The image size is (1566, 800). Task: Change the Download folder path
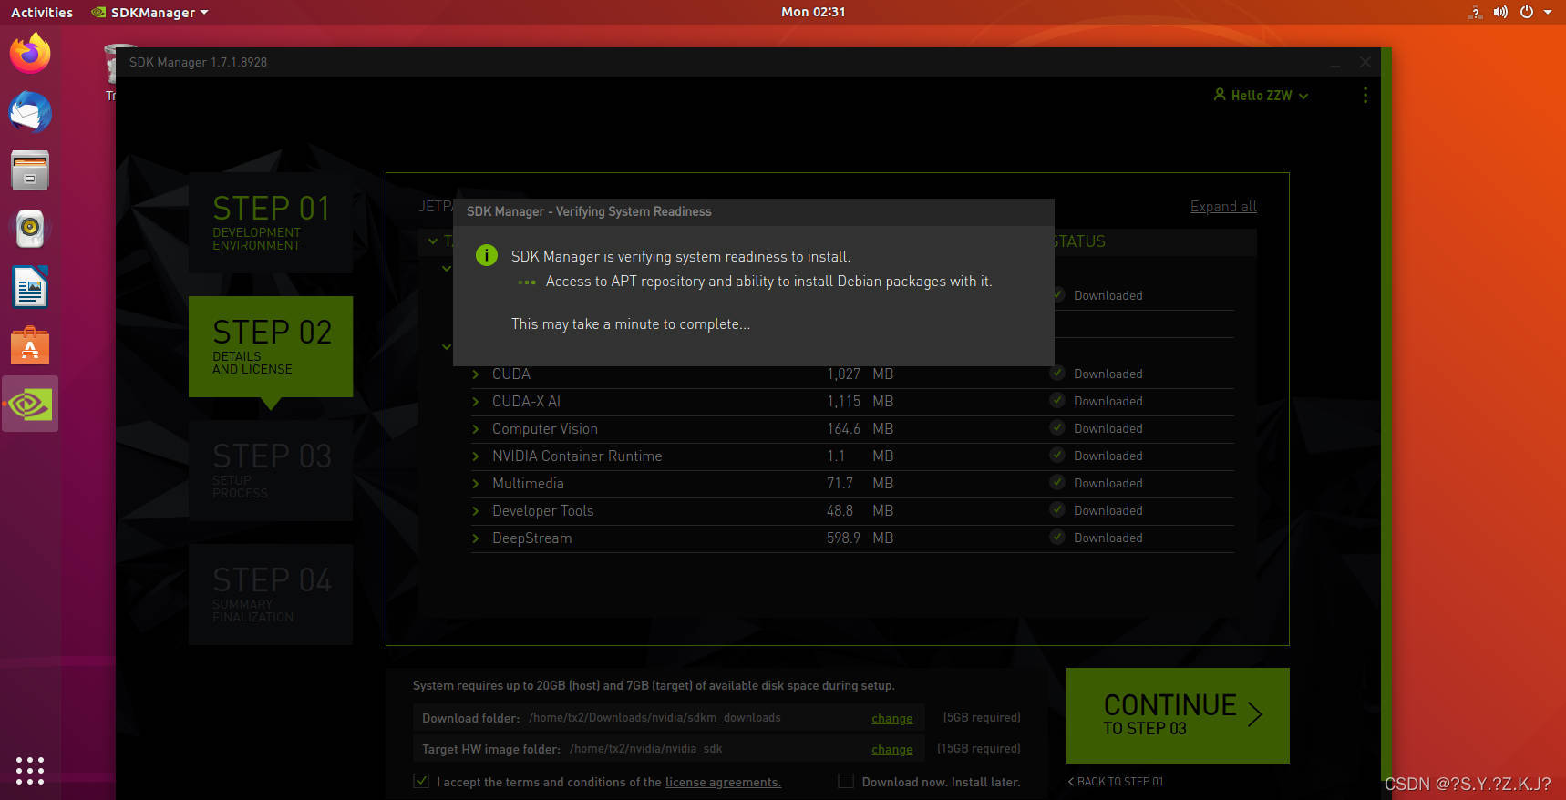[891, 718]
